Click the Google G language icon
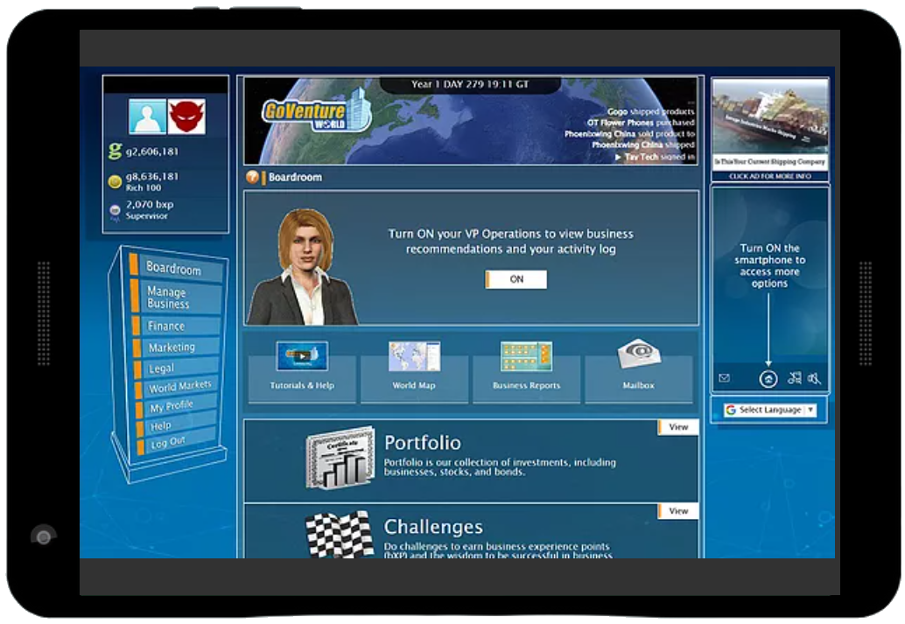The height and width of the screenshot is (624, 905). [731, 410]
